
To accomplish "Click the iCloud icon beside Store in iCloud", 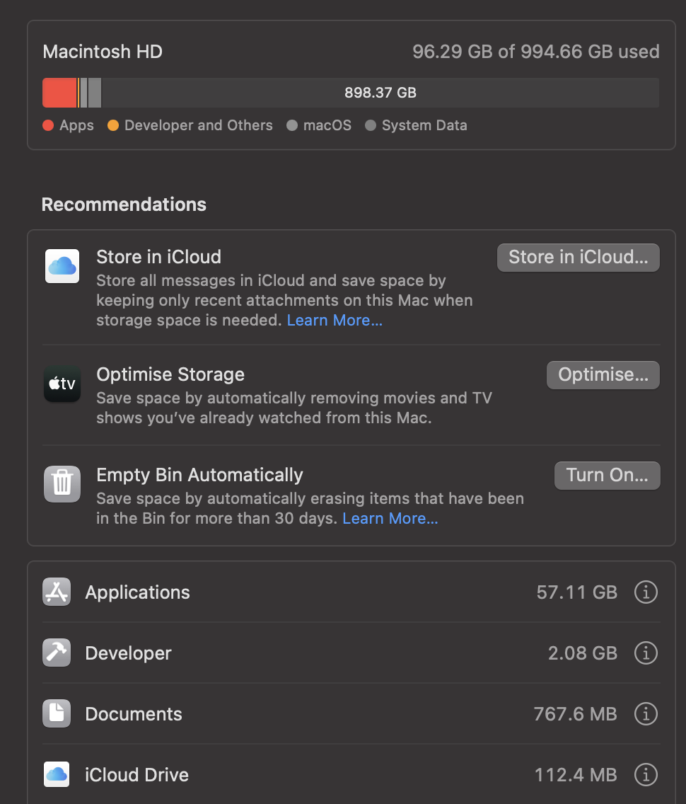I will [x=62, y=266].
